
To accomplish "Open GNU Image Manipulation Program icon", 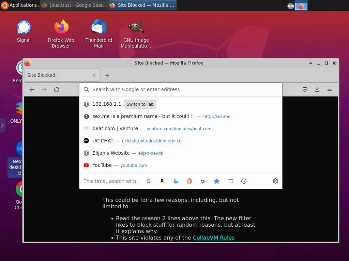I will point(136,34).
